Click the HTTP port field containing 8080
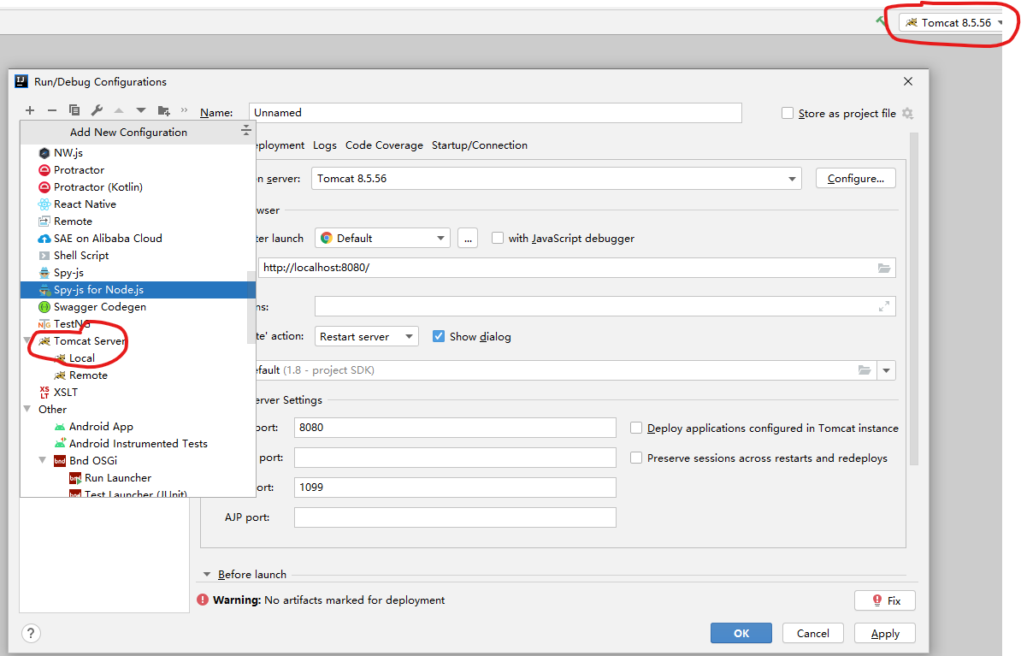1021x656 pixels. click(x=455, y=428)
